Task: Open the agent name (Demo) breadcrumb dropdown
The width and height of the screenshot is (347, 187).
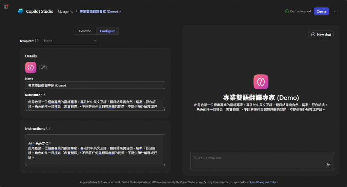Action: click(x=100, y=11)
